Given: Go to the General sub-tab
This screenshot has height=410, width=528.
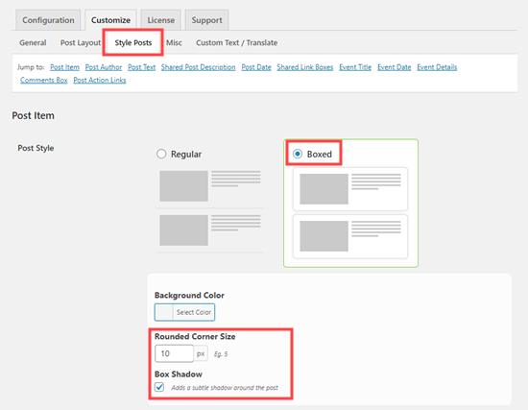Looking at the screenshot, I should 33,43.
